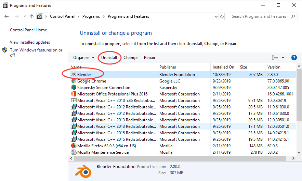
Task: Click the Change your view icon
Action: pyautogui.click(x=275, y=57)
